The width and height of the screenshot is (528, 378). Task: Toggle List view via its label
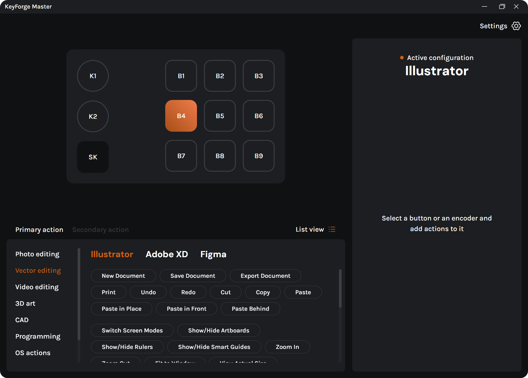click(310, 229)
